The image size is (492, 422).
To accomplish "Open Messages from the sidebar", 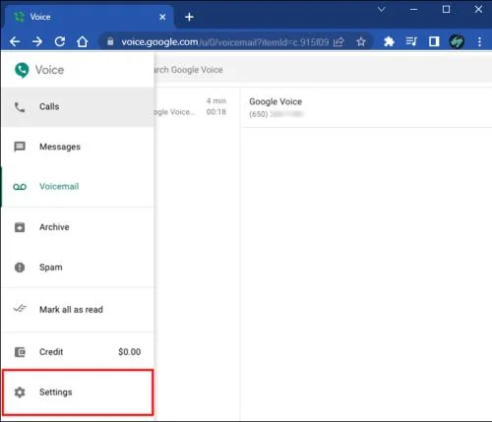I will (x=78, y=147).
